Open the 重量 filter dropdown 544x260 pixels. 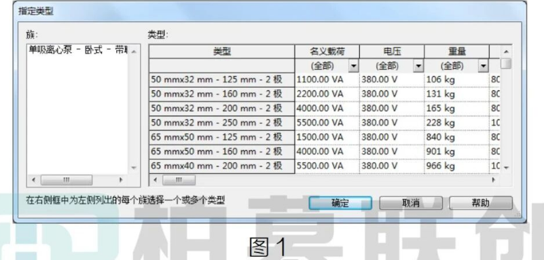(484, 66)
